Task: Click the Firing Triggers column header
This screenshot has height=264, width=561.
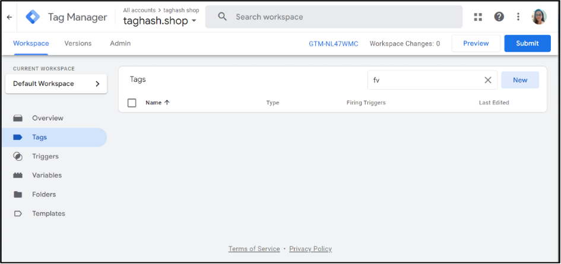Action: pos(366,103)
